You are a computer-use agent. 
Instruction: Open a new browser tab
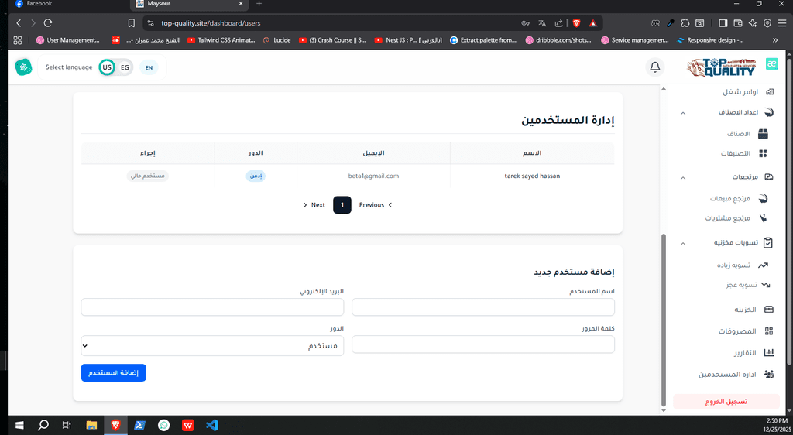(x=259, y=4)
